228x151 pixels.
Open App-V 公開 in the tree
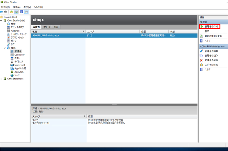(20, 68)
